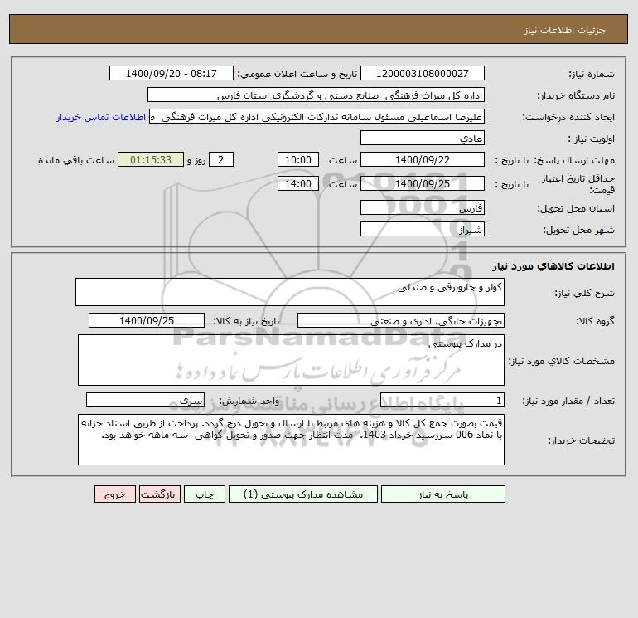The width and height of the screenshot is (638, 618).
Task: Click label شهر محل تحویل
Action: click(579, 230)
